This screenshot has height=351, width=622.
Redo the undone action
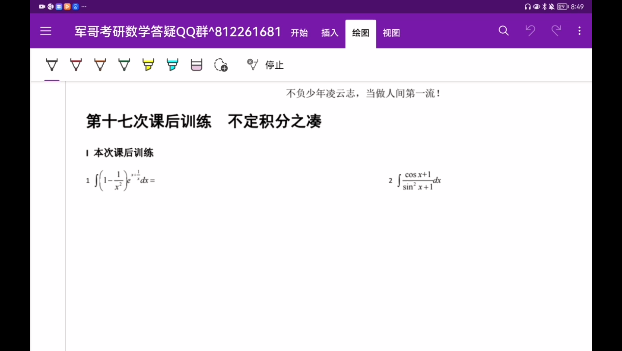click(x=556, y=31)
